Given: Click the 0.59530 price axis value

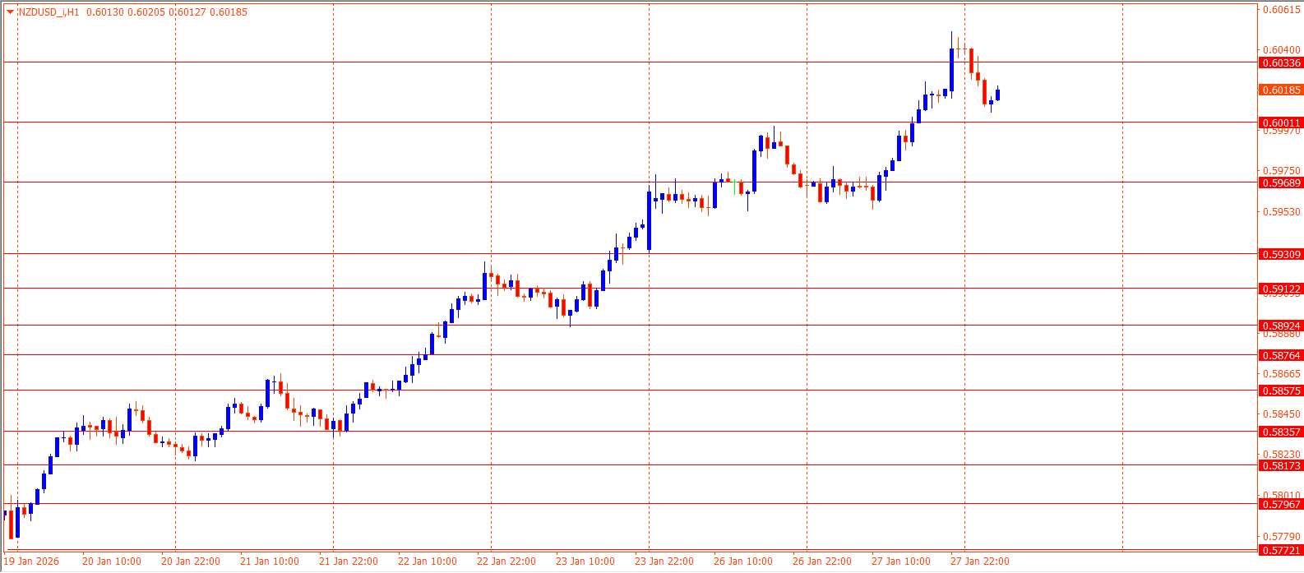Looking at the screenshot, I should pyautogui.click(x=1282, y=212).
